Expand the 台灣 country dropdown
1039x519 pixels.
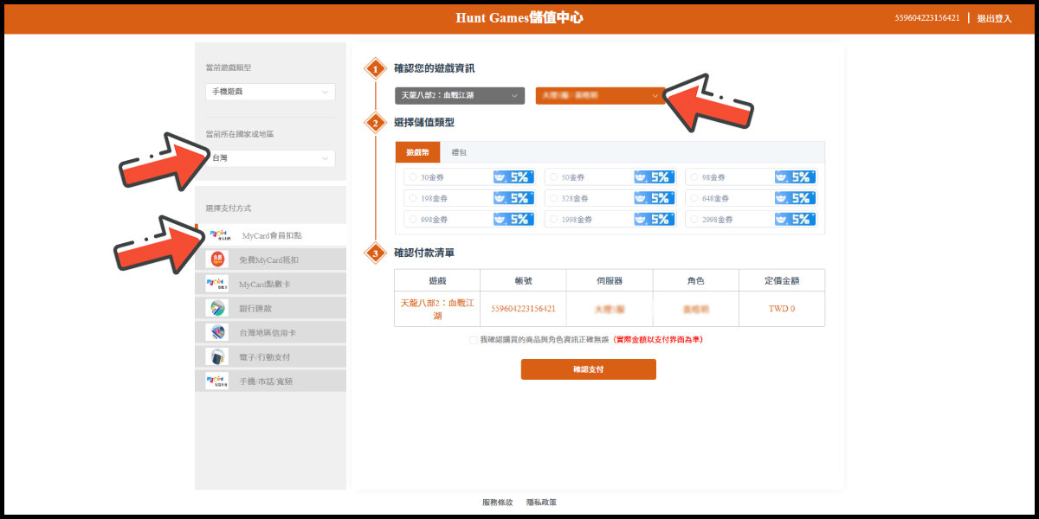tap(269, 158)
